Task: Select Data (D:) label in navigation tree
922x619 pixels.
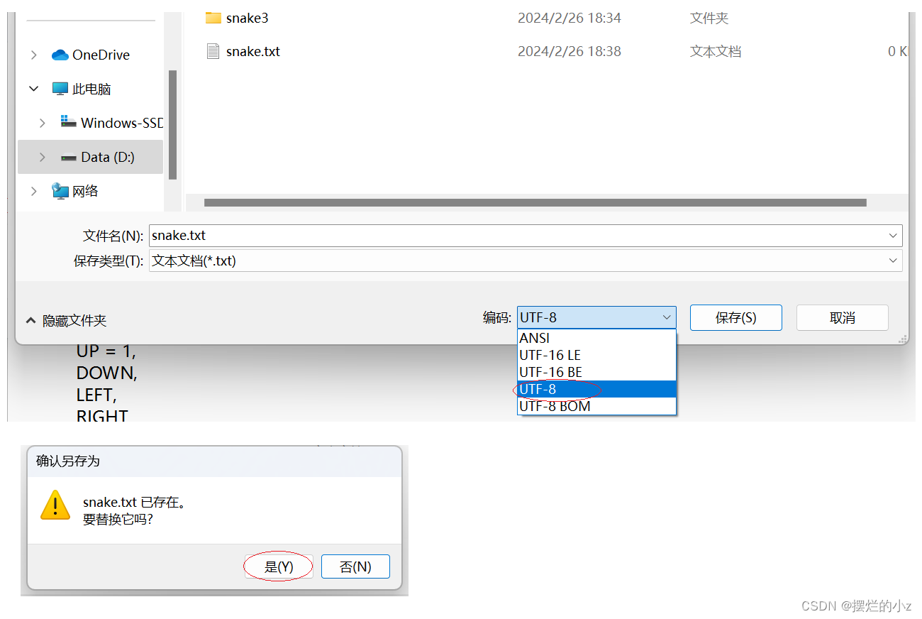Action: click(108, 157)
